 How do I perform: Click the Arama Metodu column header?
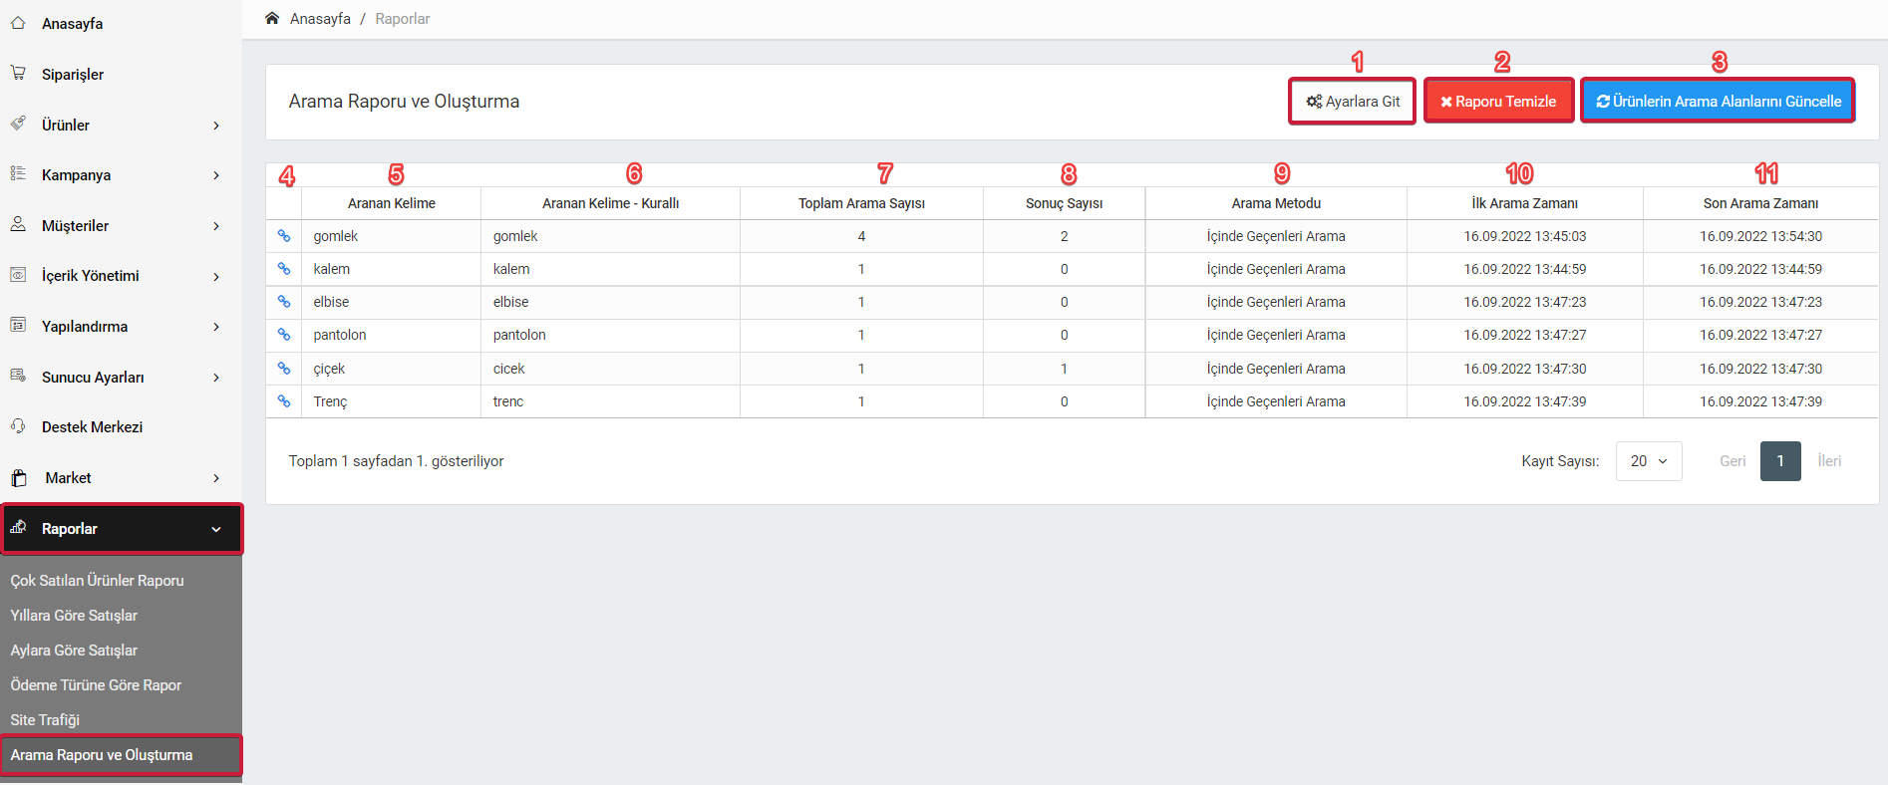click(1276, 203)
